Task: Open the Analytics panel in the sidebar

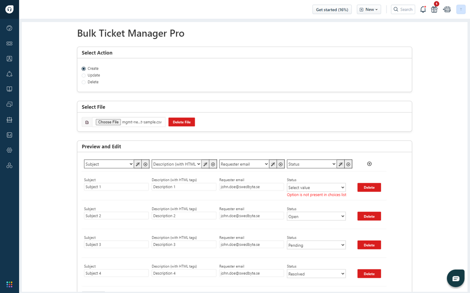Action: (x=9, y=135)
